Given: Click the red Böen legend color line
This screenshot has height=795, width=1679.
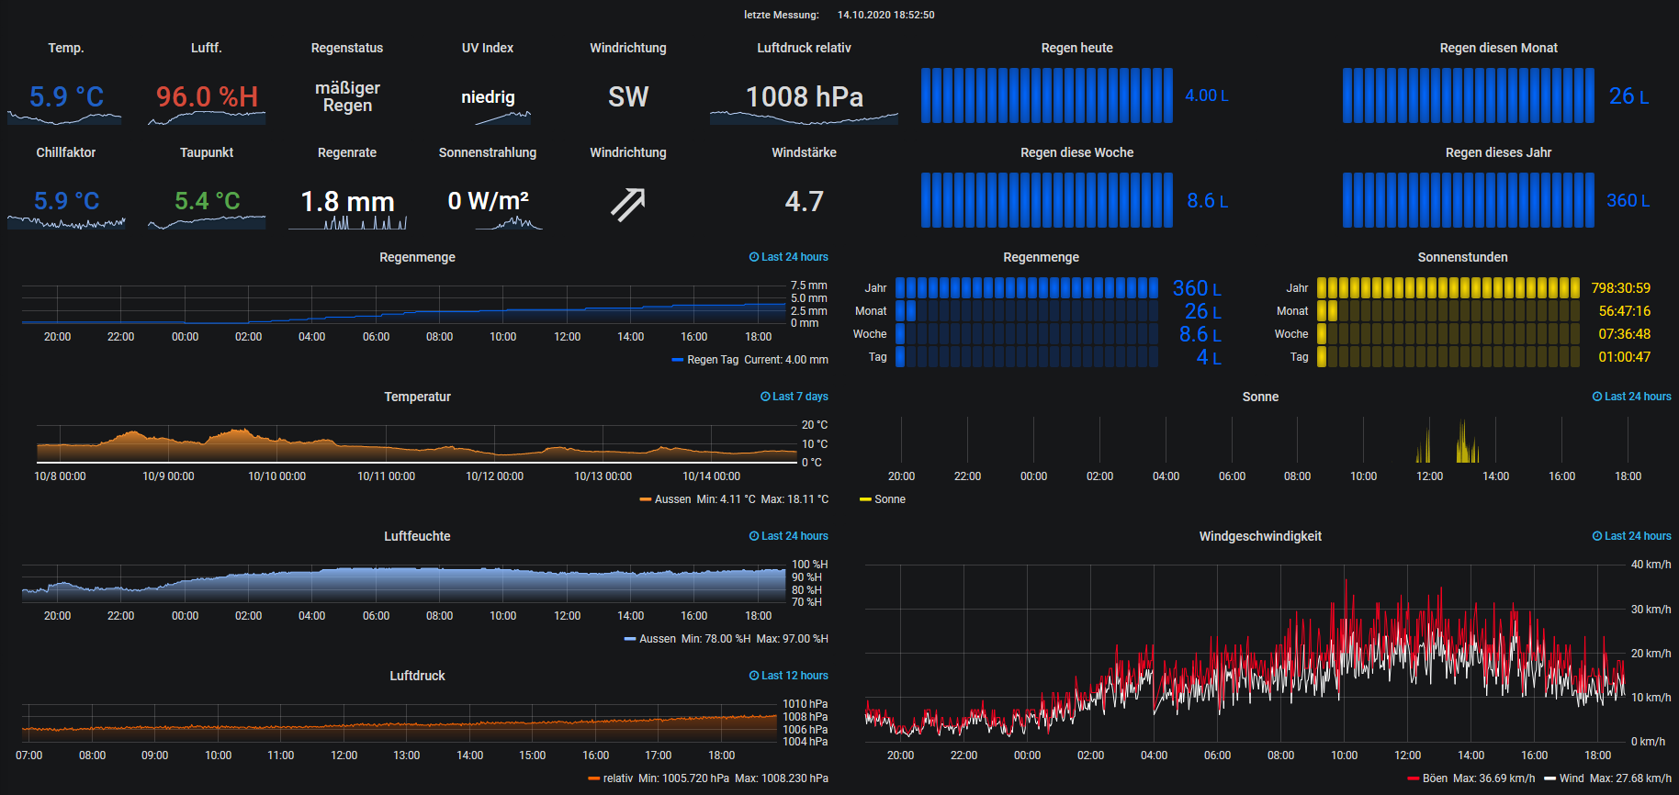Looking at the screenshot, I should [x=1414, y=778].
